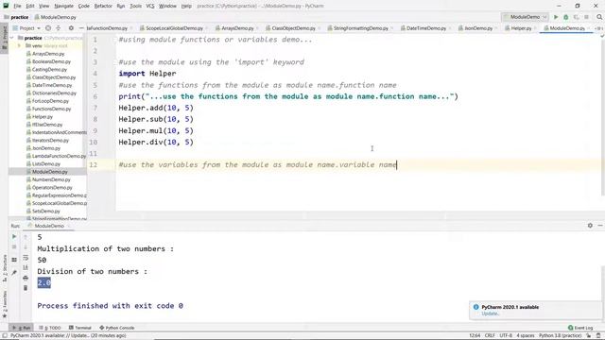Click the 12:64 line-column indicator
The image size is (605, 340).
(x=475, y=336)
